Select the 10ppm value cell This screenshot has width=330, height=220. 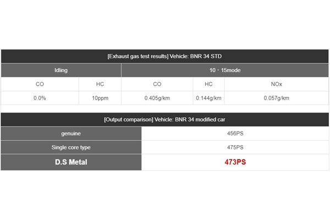coord(100,98)
